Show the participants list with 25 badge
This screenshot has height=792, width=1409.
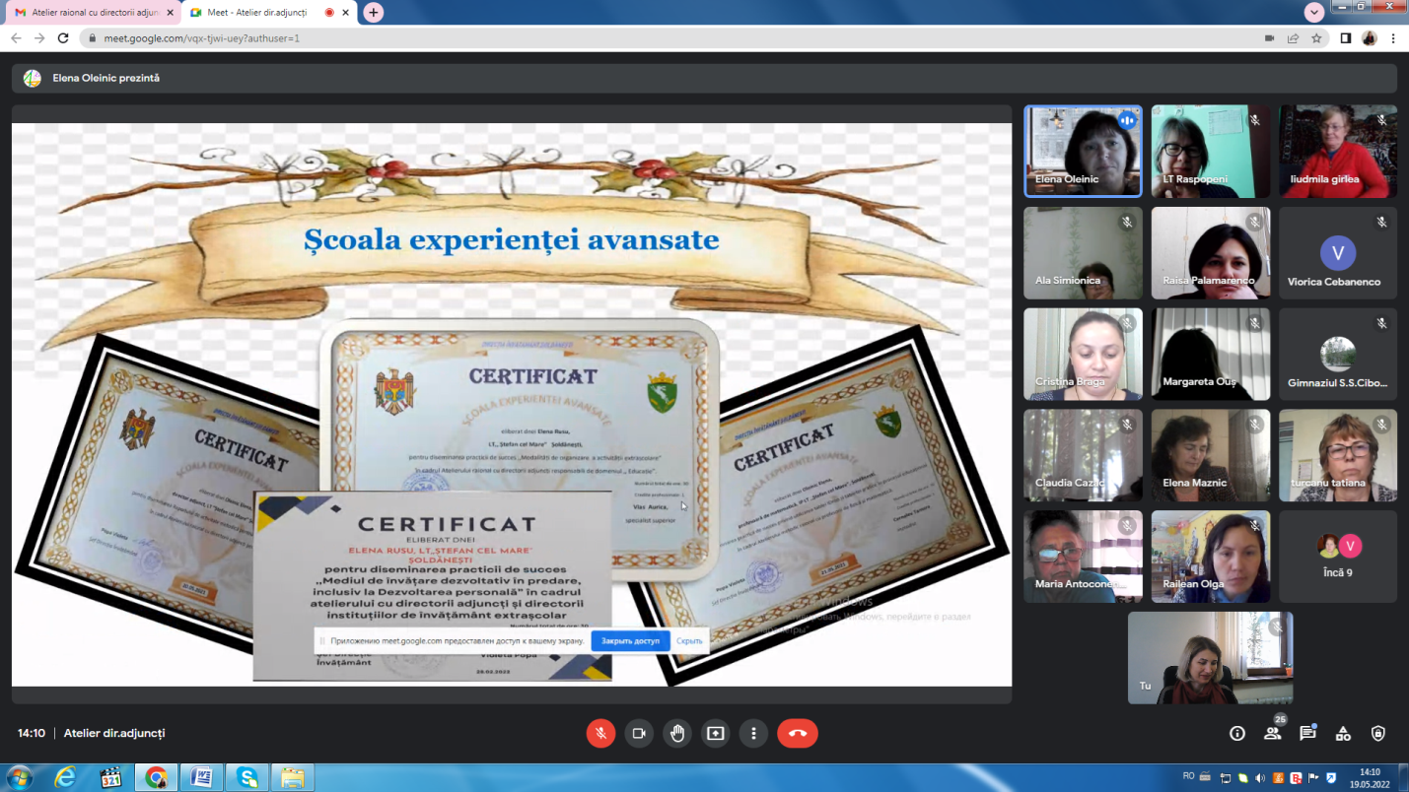click(1273, 733)
